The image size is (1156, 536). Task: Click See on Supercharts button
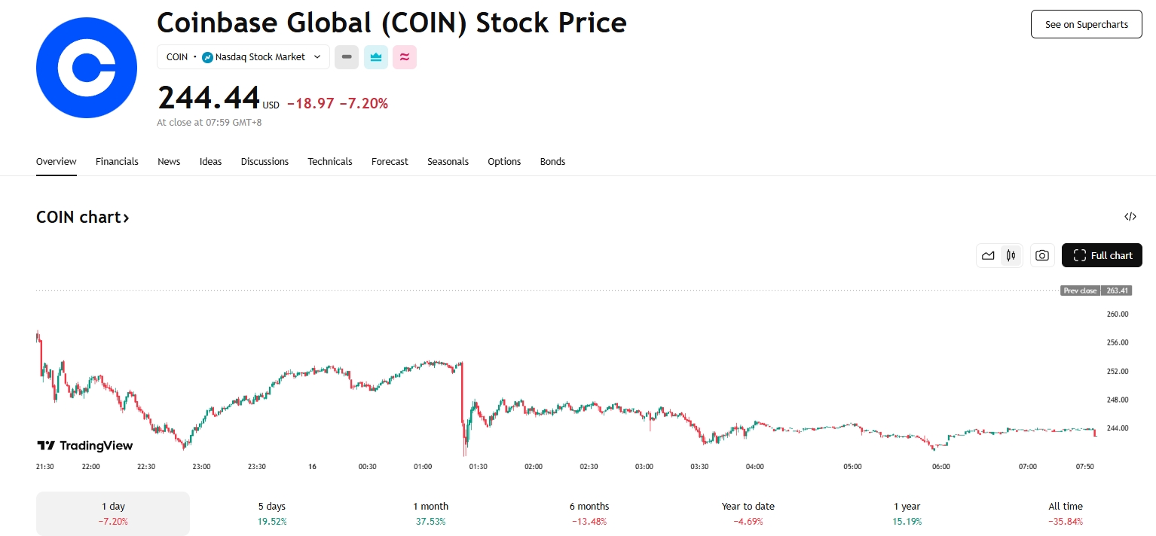[1087, 24]
